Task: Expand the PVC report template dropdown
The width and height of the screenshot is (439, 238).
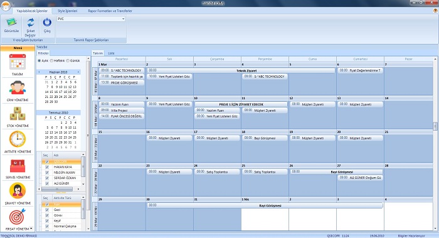Action: [x=123, y=19]
